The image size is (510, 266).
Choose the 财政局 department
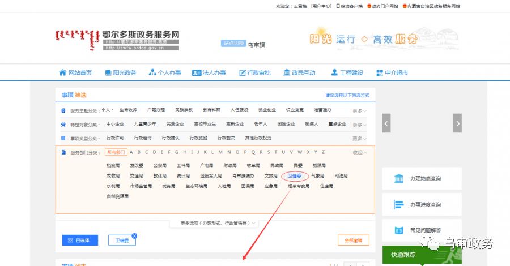coord(230,165)
